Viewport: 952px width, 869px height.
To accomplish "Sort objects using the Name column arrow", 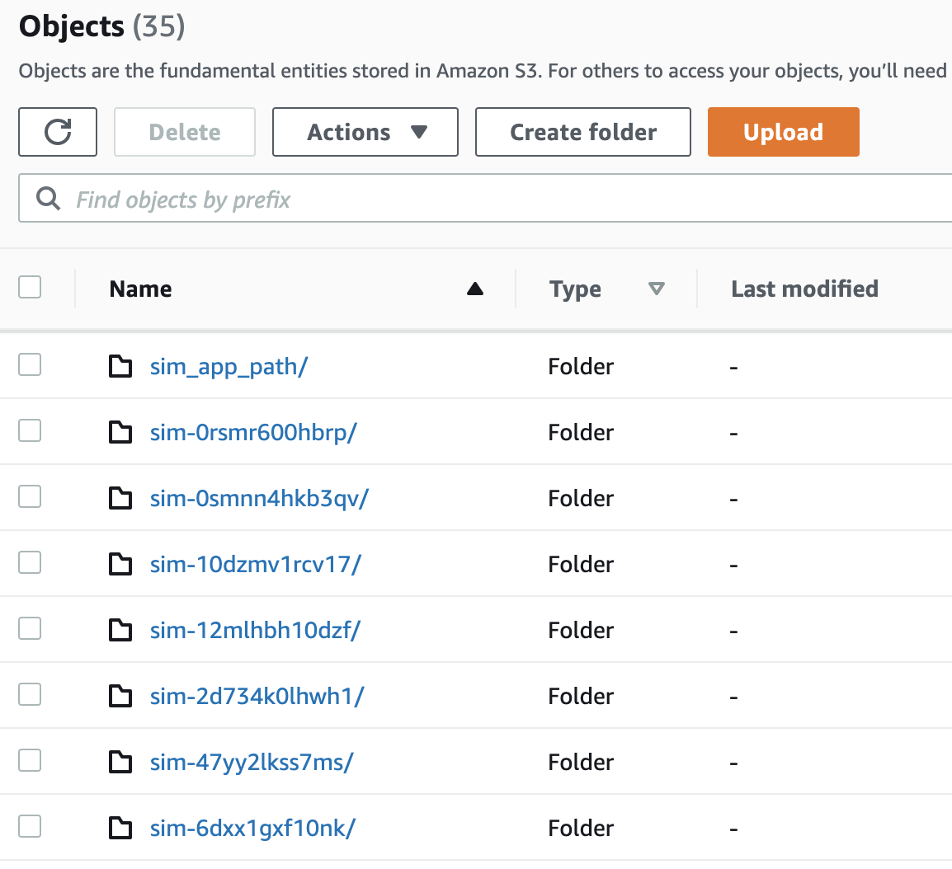I will tap(475, 289).
